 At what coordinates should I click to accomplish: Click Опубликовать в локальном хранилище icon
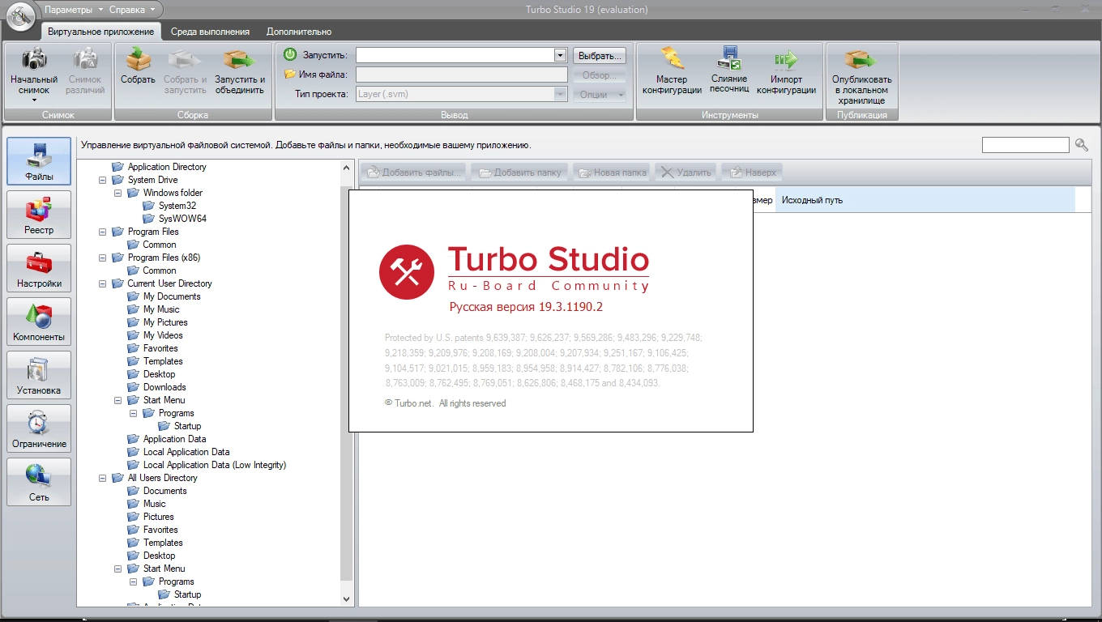coord(861,59)
